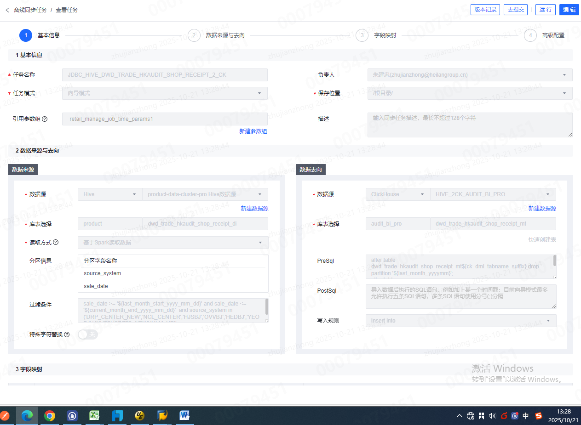Toggle the 特殊字符替换 switch
581x425 pixels.
(88, 334)
